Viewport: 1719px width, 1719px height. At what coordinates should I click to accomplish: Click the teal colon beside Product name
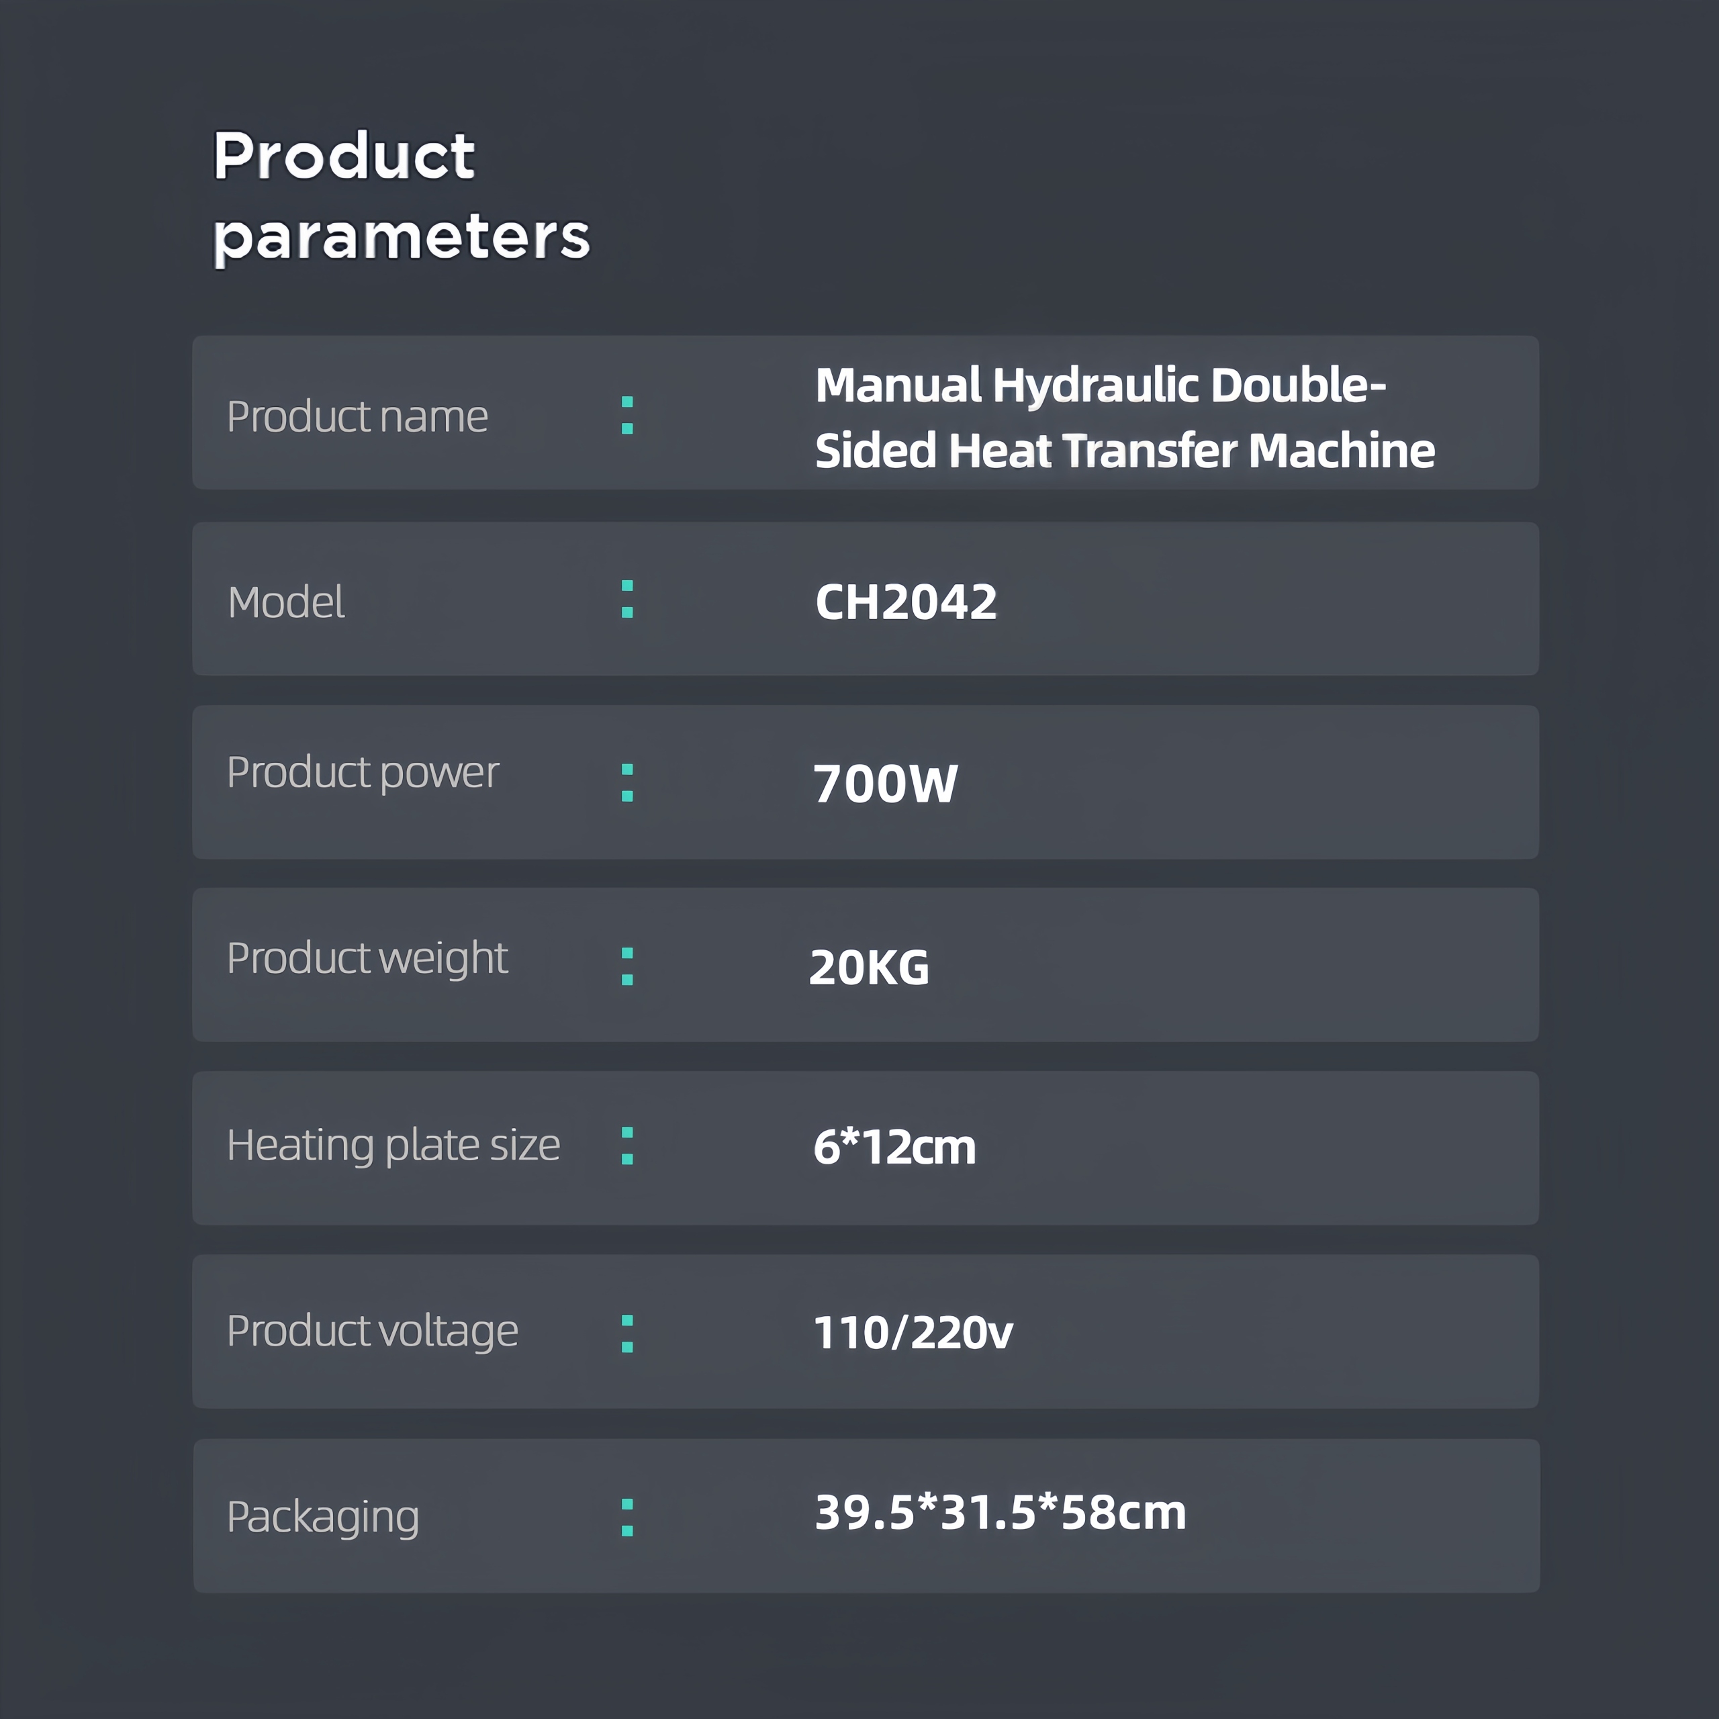click(x=627, y=416)
